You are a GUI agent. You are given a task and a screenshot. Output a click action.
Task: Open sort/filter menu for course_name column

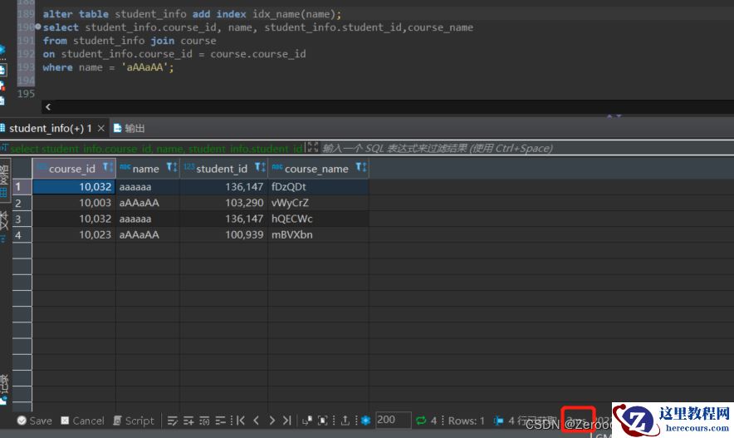[x=360, y=168]
